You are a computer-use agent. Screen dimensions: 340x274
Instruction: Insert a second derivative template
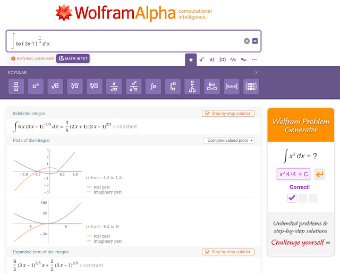[134, 87]
